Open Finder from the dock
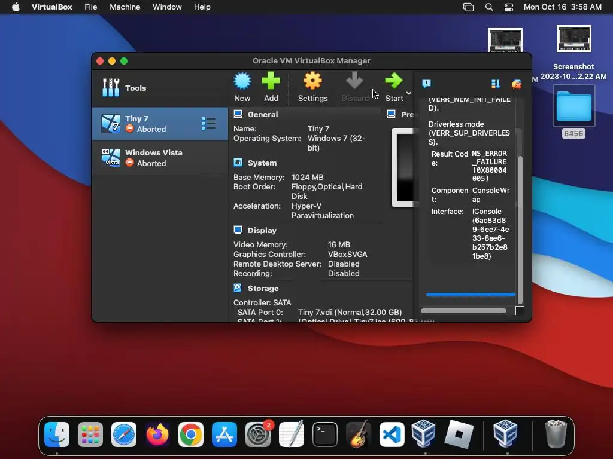 [57, 434]
